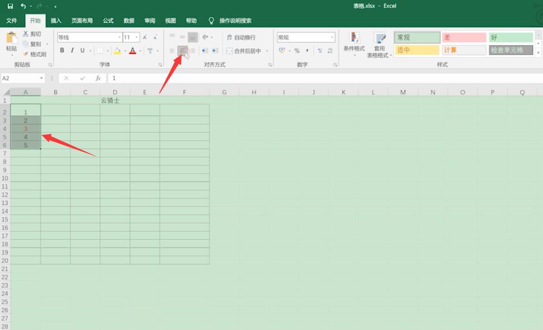This screenshot has width=543, height=330.
Task: Click the fx insert function icon
Action: click(x=99, y=78)
